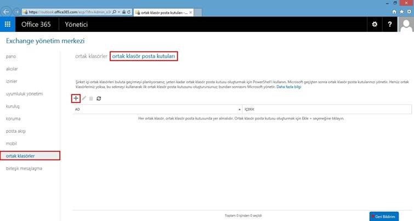Select the pano menu item
The height and width of the screenshot is (221, 414).
pos(11,56)
